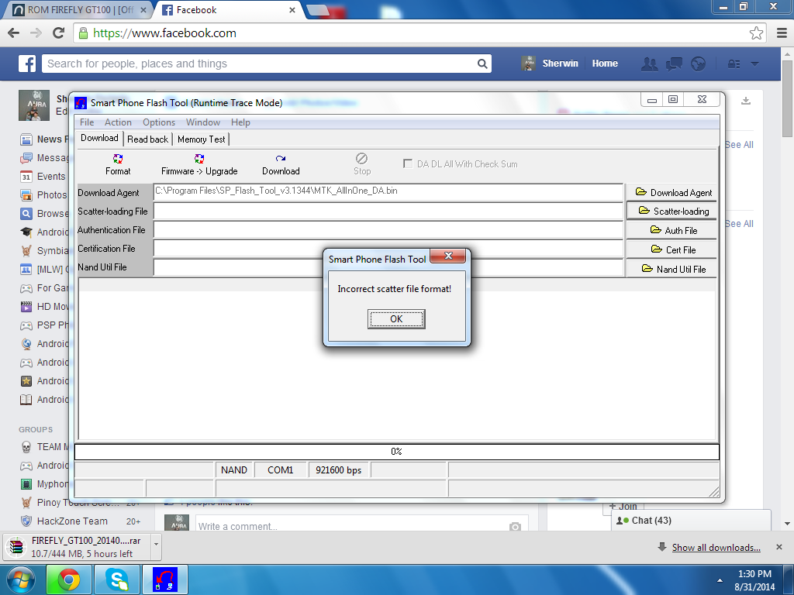Confirm the error dialog with OK

click(396, 318)
